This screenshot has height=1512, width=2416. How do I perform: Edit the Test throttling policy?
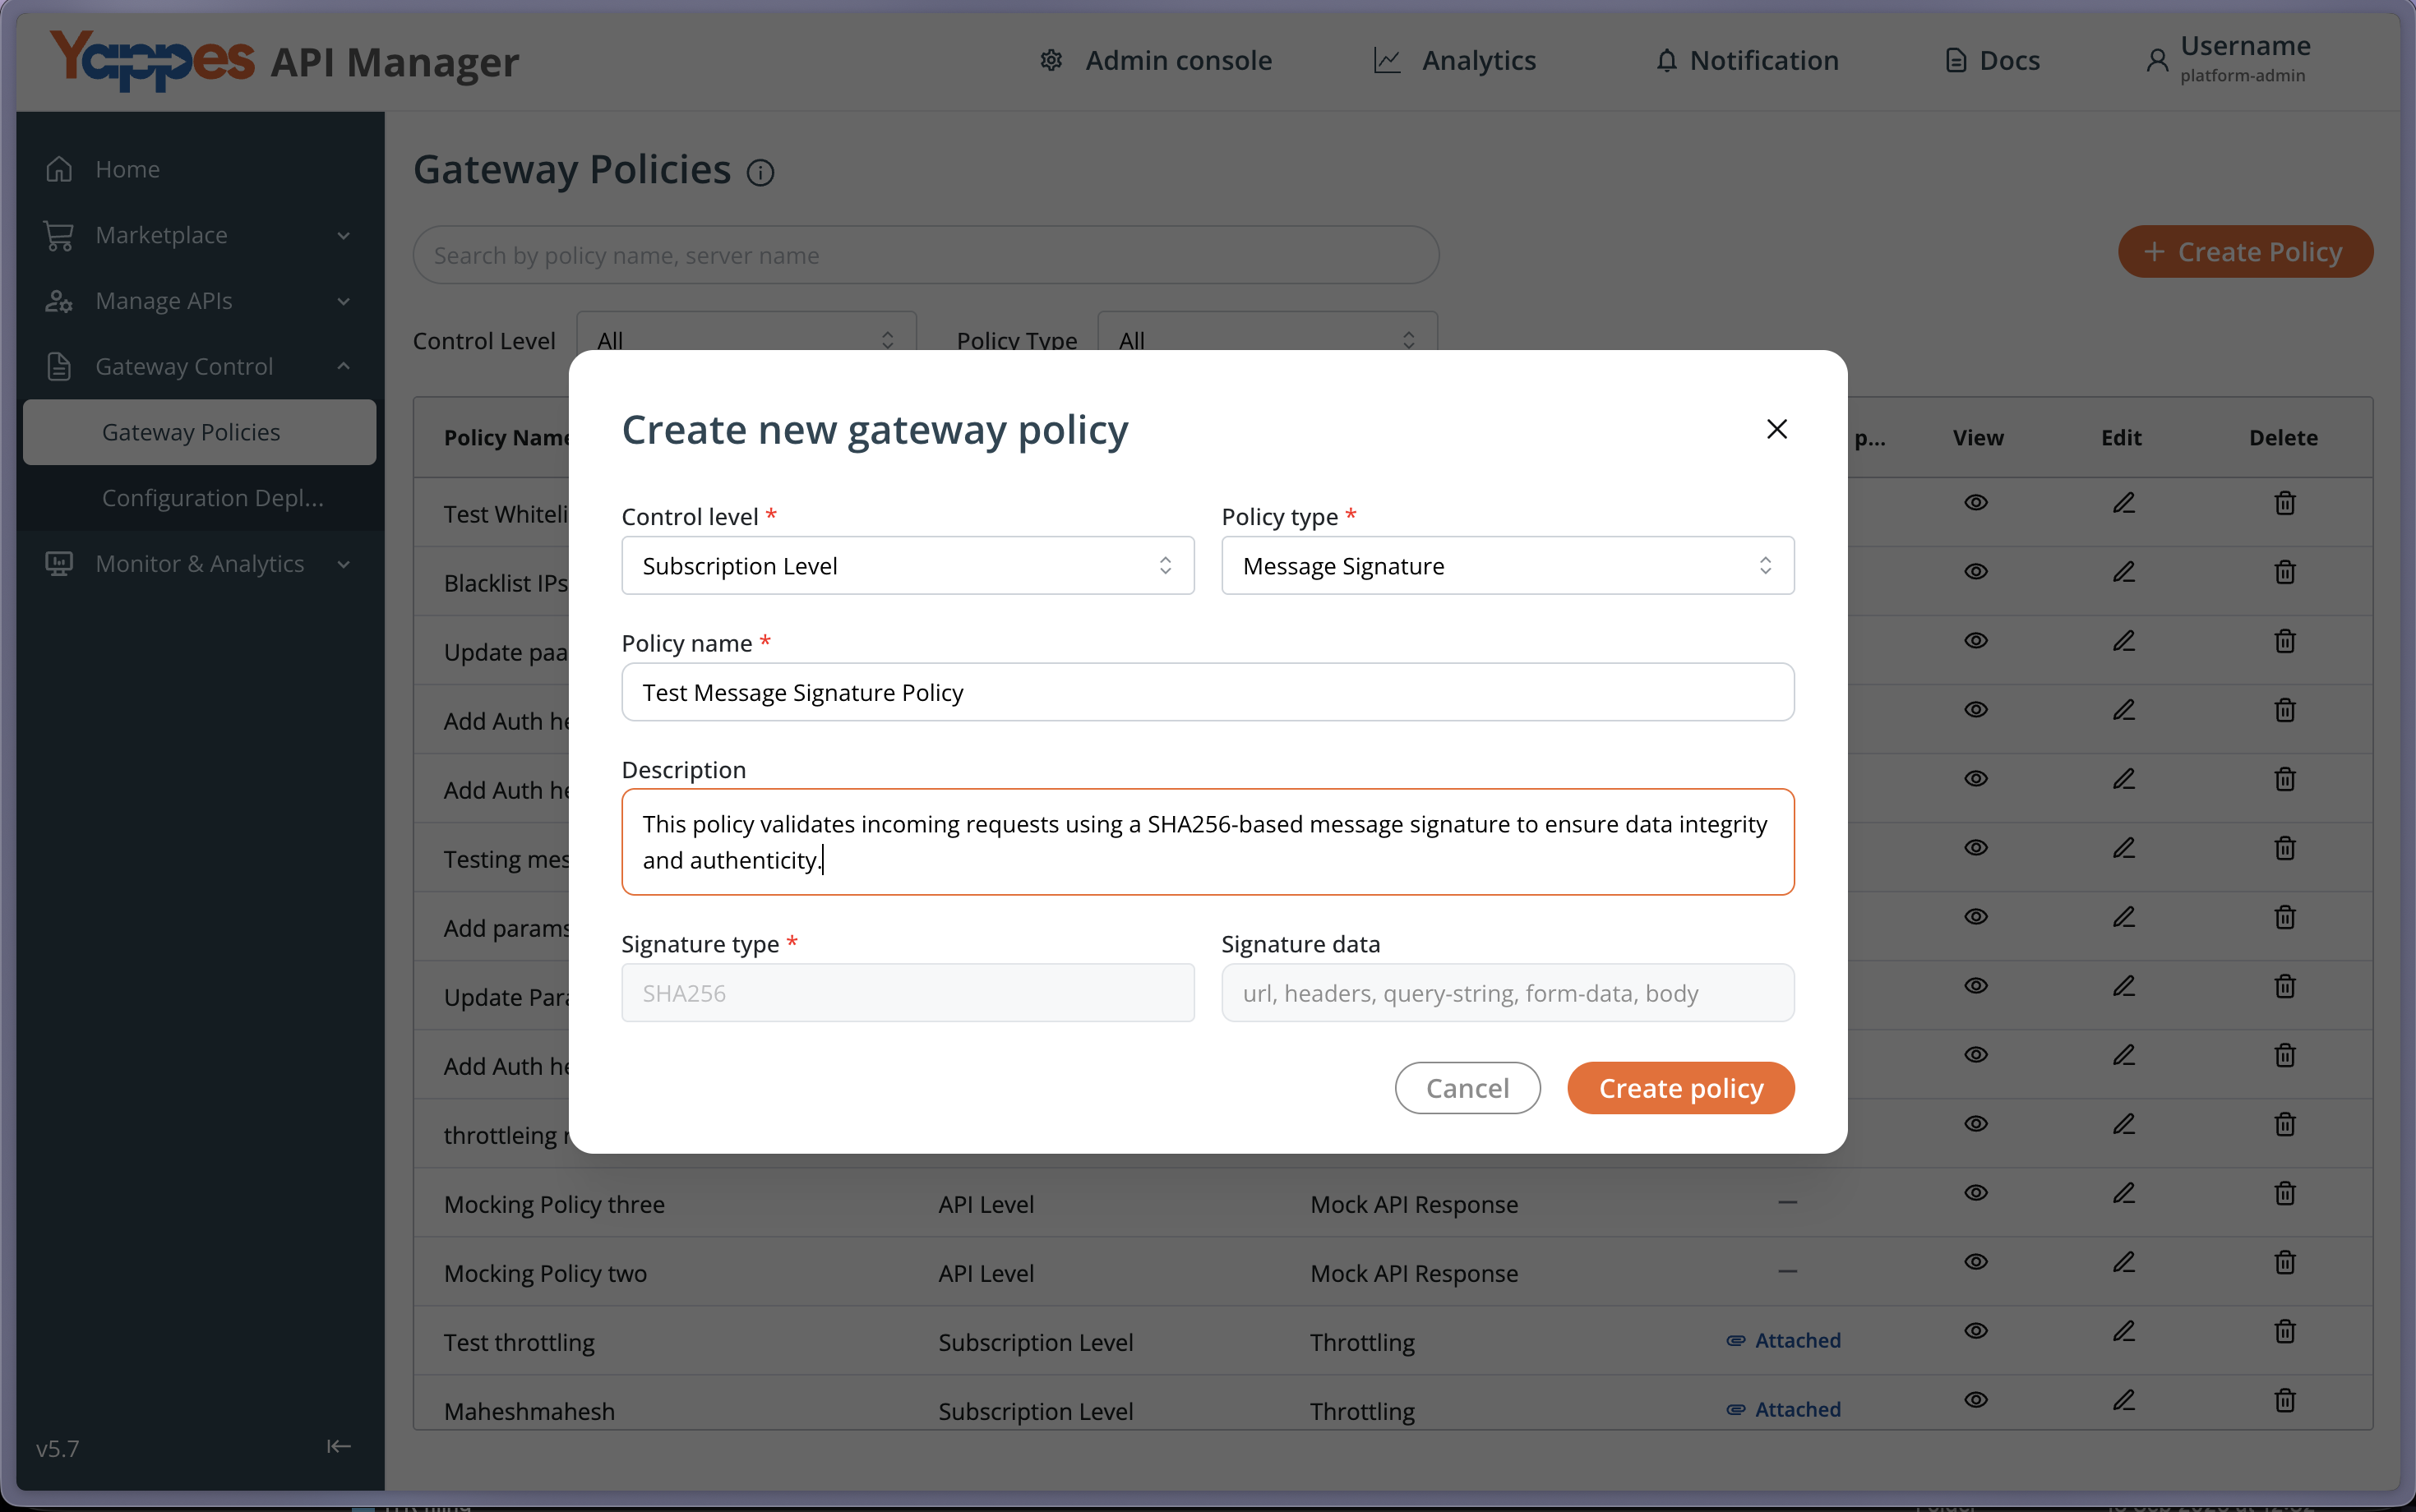[x=2123, y=1330]
